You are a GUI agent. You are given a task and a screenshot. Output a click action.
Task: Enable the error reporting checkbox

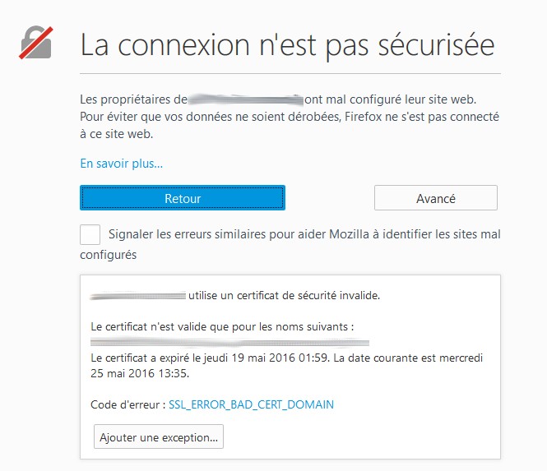click(x=90, y=235)
